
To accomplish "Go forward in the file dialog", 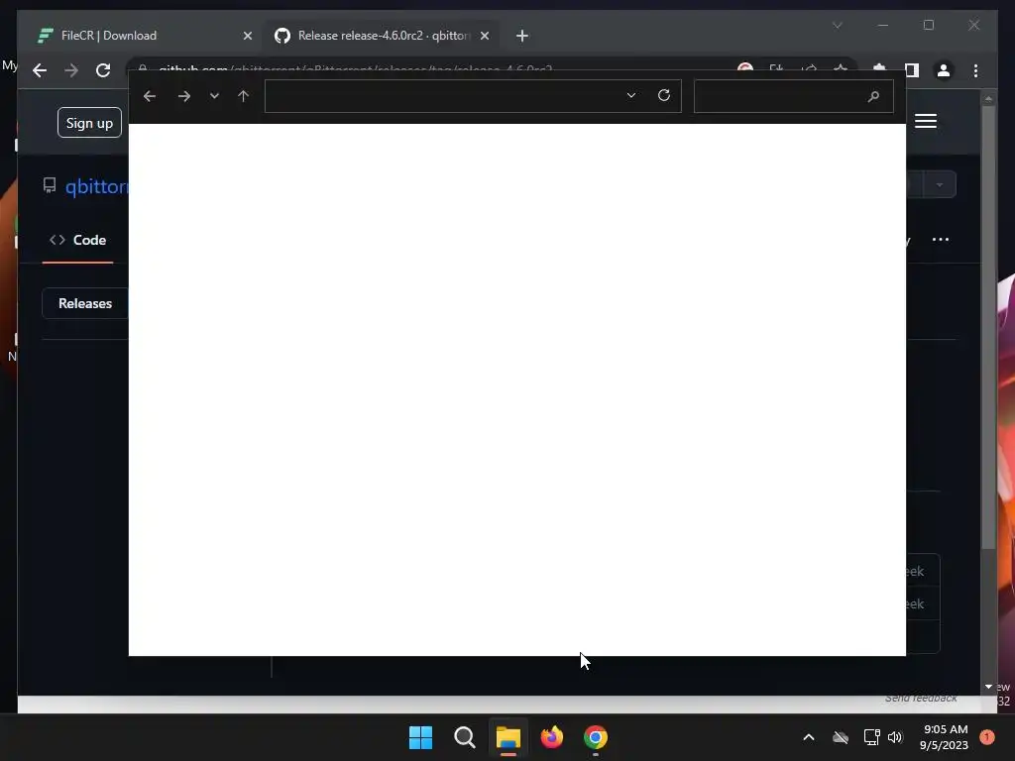I will click(183, 96).
